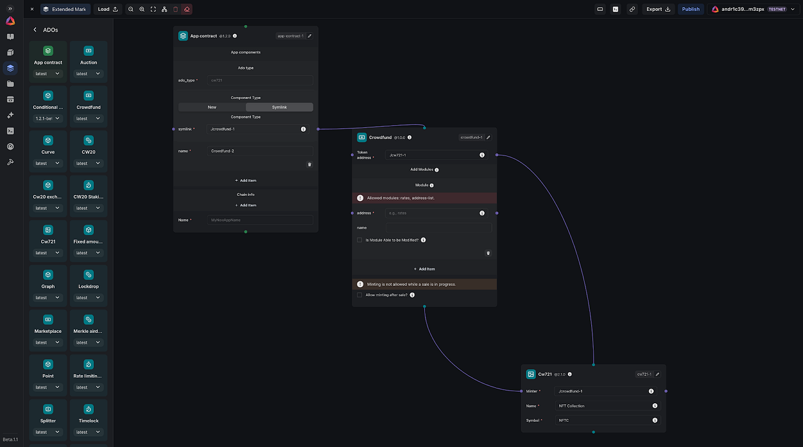This screenshot has height=447, width=803.
Task: Click the red eraser clear icon
Action: pyautogui.click(x=187, y=9)
